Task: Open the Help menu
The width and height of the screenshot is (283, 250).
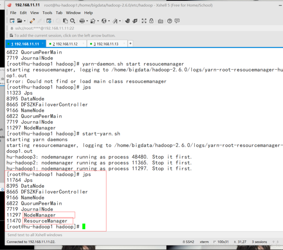Action: click(x=89, y=13)
